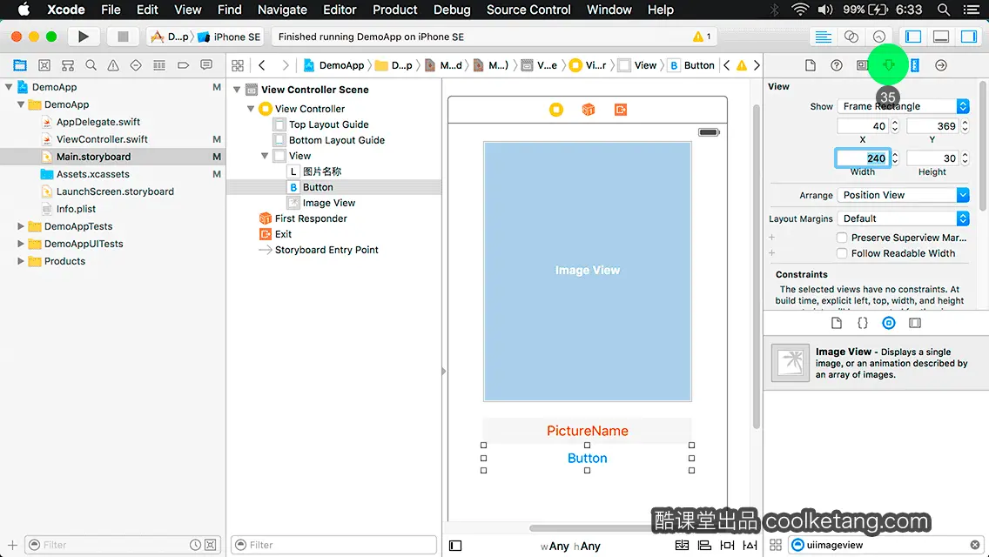
Task: Run the app with the Play button
Action: (84, 37)
